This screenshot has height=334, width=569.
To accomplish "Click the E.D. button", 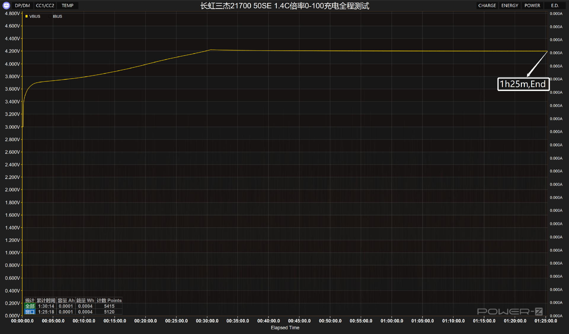I will click(555, 6).
